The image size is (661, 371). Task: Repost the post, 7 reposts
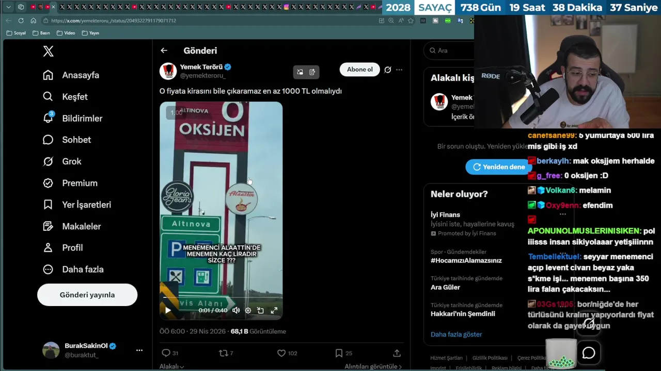tap(226, 353)
